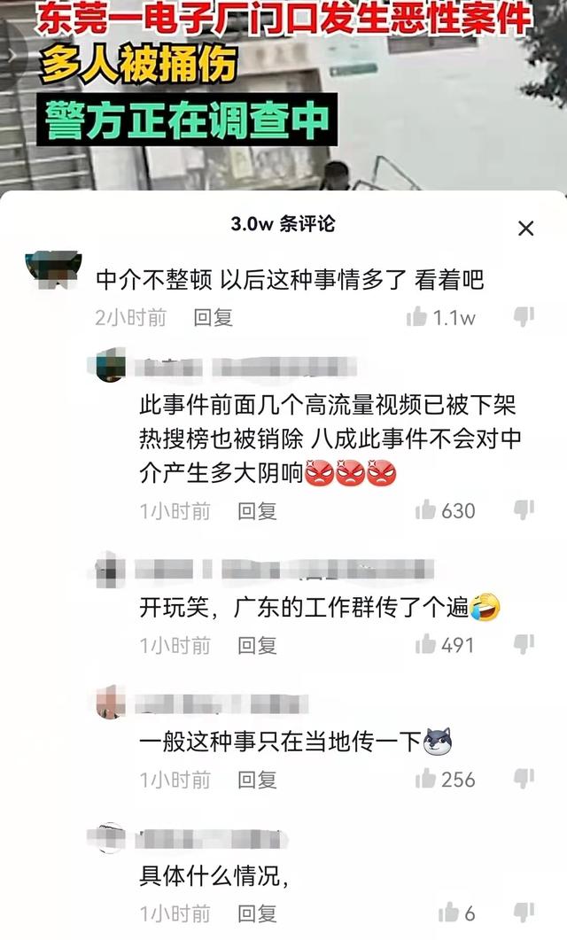The width and height of the screenshot is (567, 940).
Task: Dislike the top comment about 中介不整顿
Action: pyautogui.click(x=524, y=316)
